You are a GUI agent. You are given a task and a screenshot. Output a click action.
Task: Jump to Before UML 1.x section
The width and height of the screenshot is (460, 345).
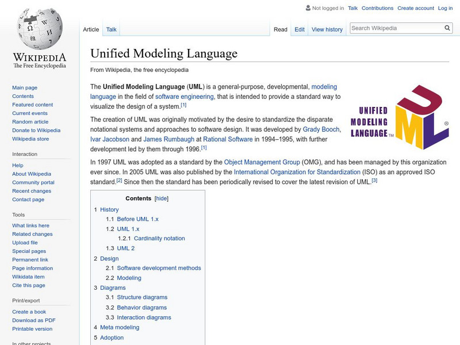(x=137, y=219)
